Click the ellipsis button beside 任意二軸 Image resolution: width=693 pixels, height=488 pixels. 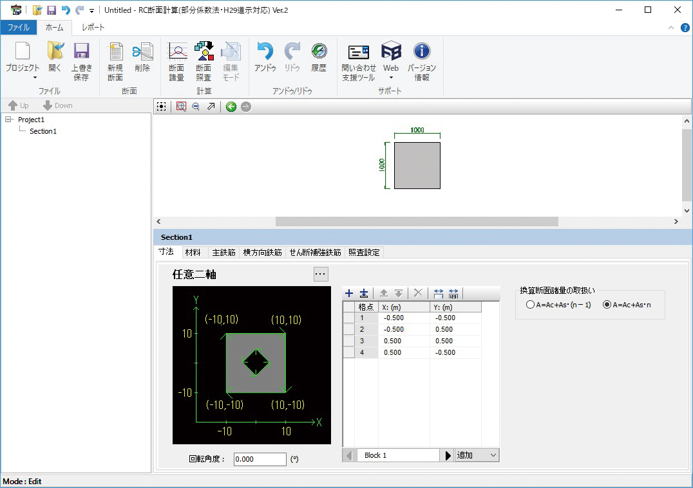[321, 274]
